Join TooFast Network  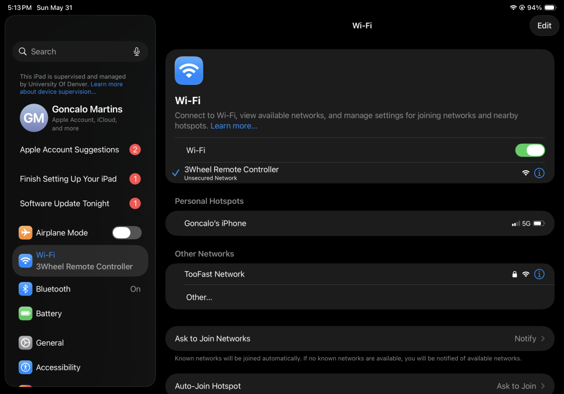[x=360, y=274]
